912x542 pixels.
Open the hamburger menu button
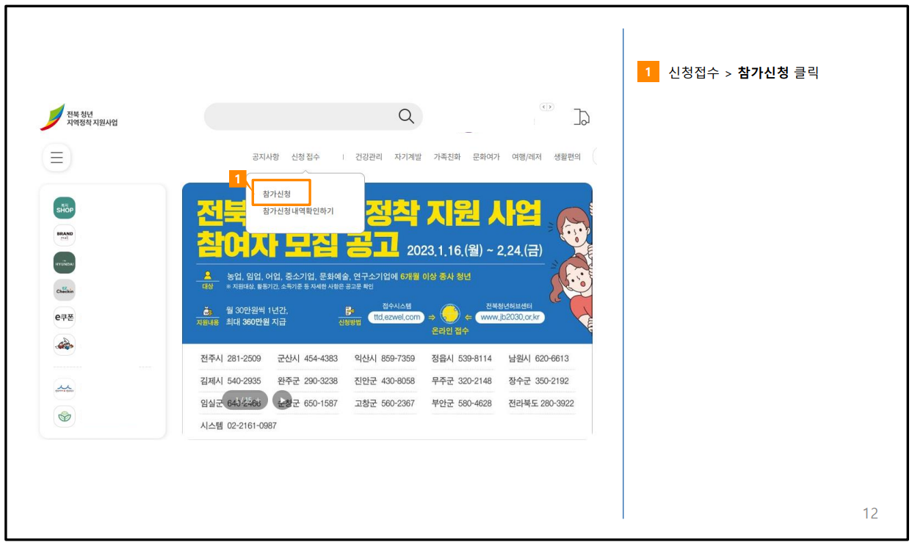coord(57,158)
